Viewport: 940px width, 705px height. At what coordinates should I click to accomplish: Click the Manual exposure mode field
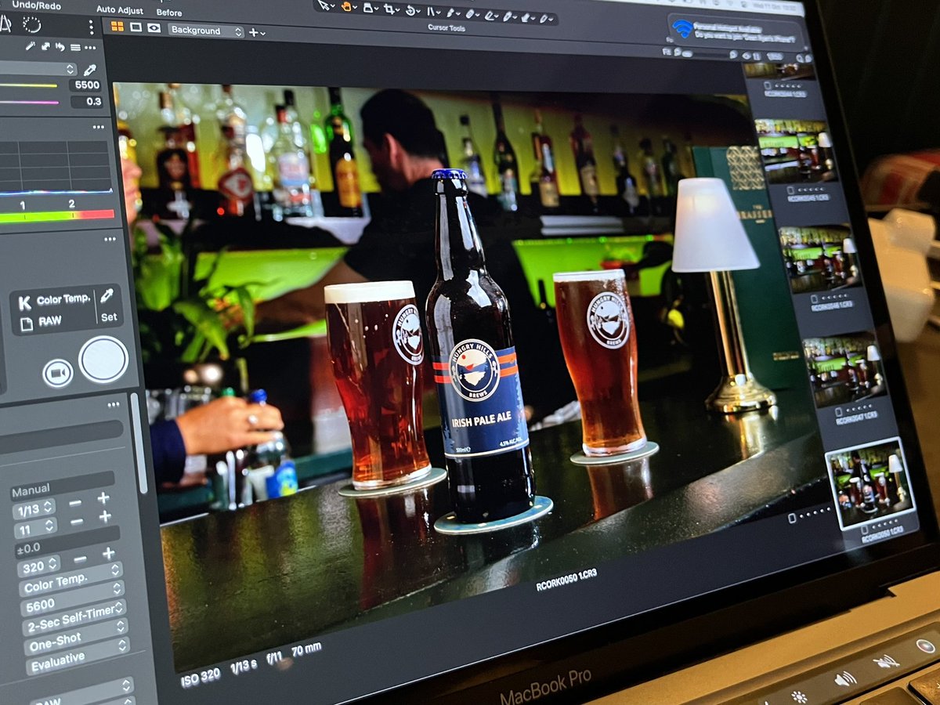[x=63, y=485]
